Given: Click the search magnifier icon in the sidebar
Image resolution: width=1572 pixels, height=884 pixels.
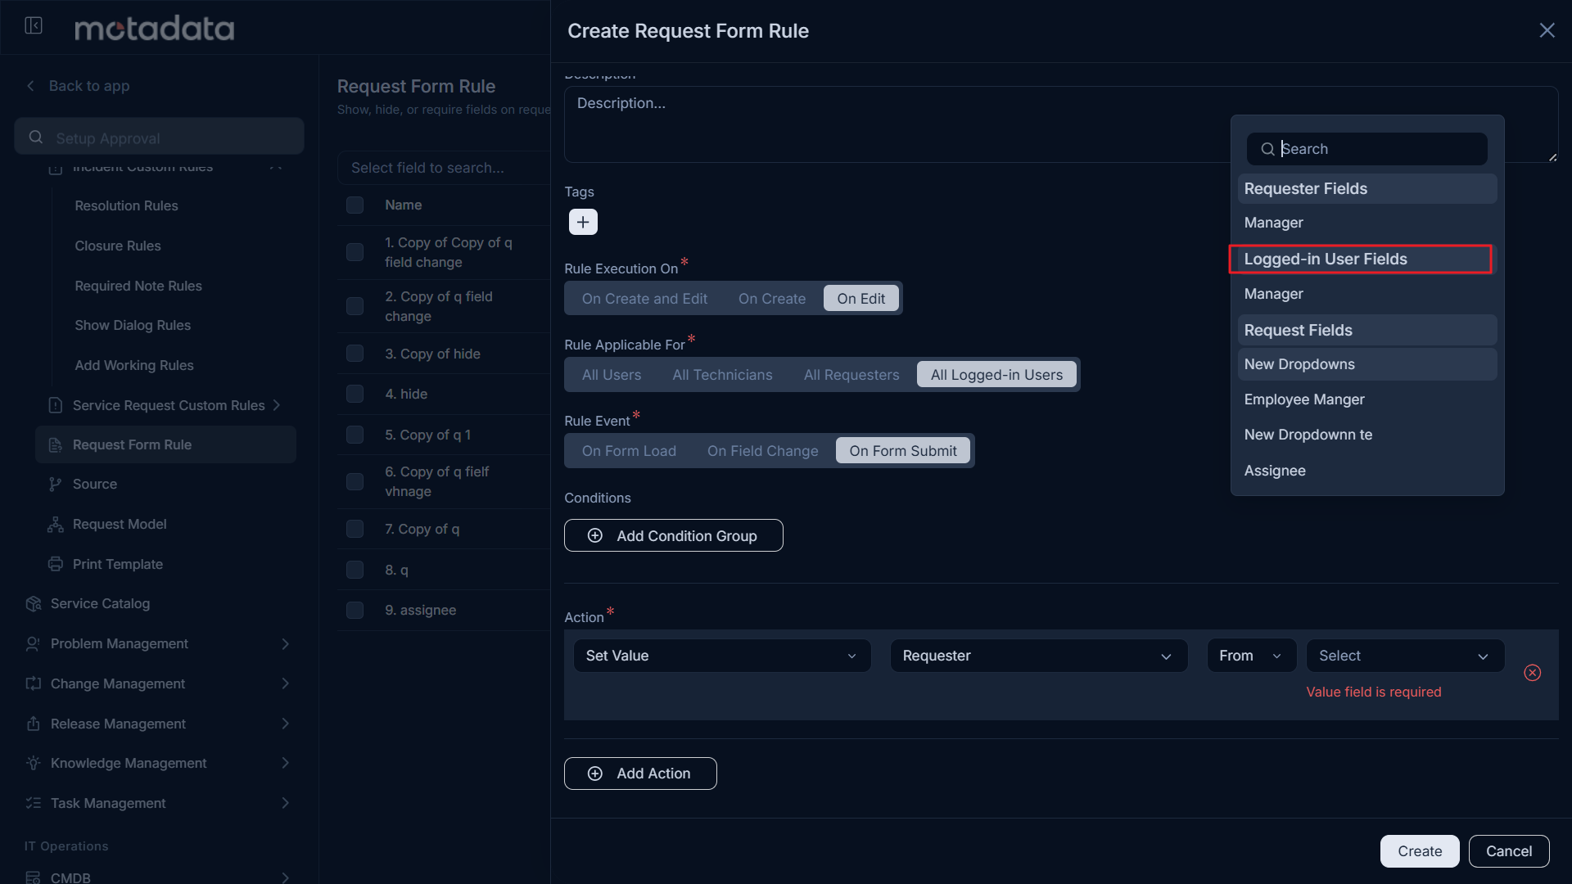Looking at the screenshot, I should [36, 138].
